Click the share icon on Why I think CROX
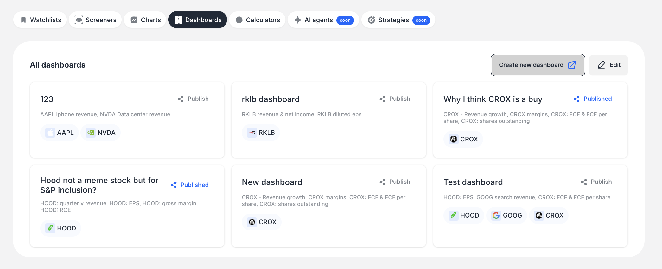Viewport: 662px width, 269px height. [577, 99]
